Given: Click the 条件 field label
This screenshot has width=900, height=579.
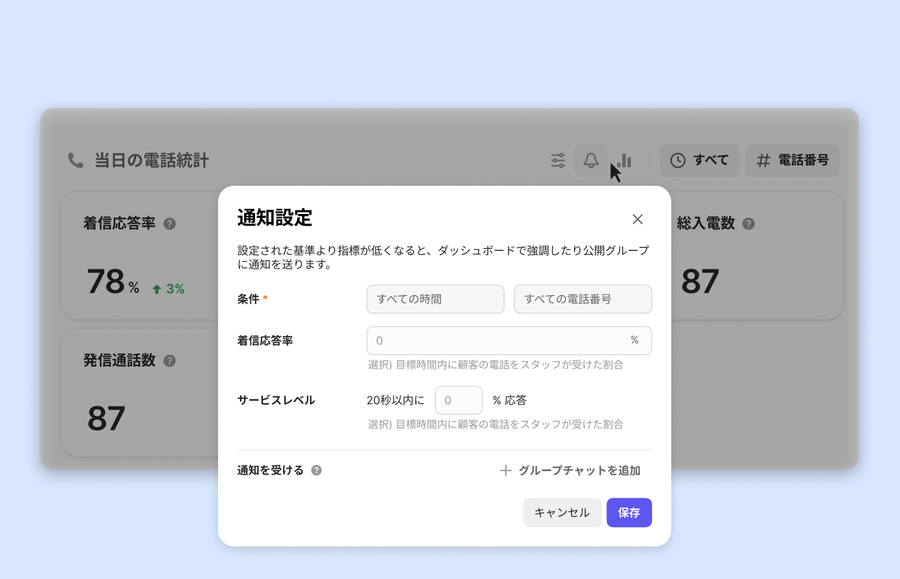Looking at the screenshot, I should [249, 299].
